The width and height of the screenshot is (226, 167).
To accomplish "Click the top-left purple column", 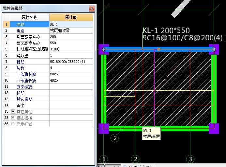I will tap(104, 49).
